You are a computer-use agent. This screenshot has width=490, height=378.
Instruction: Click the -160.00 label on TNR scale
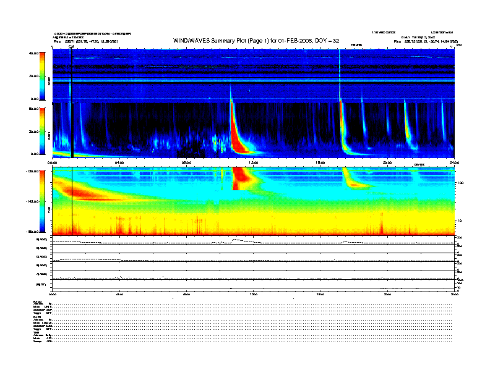tap(33, 232)
